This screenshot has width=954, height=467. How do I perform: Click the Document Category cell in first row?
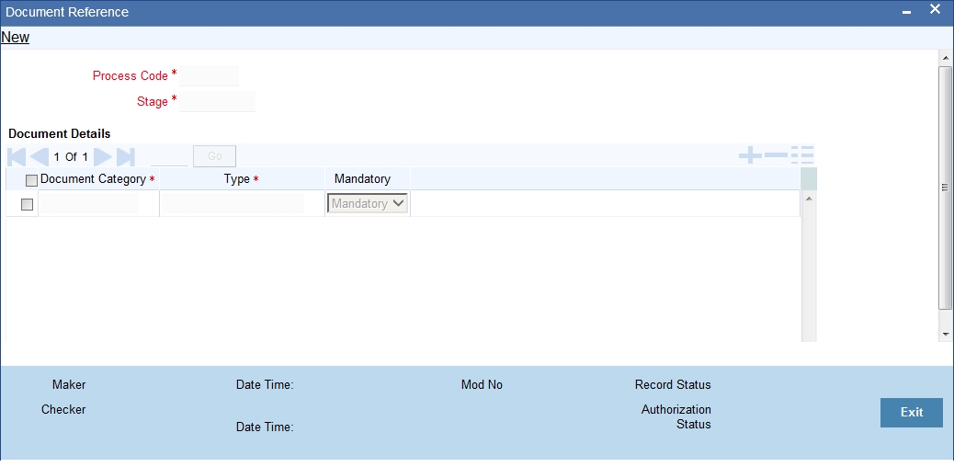click(x=89, y=203)
